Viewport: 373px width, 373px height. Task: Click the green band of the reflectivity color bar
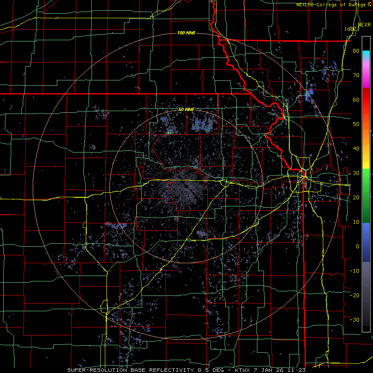coord(366,196)
